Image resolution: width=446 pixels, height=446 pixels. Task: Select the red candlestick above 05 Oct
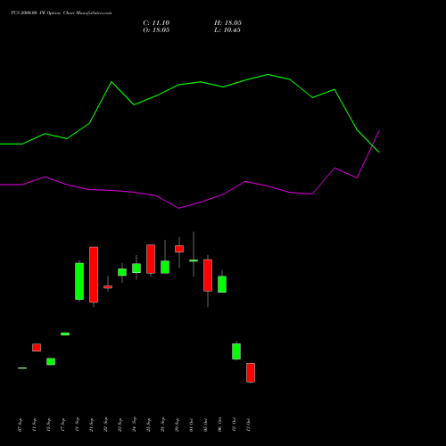point(208,276)
